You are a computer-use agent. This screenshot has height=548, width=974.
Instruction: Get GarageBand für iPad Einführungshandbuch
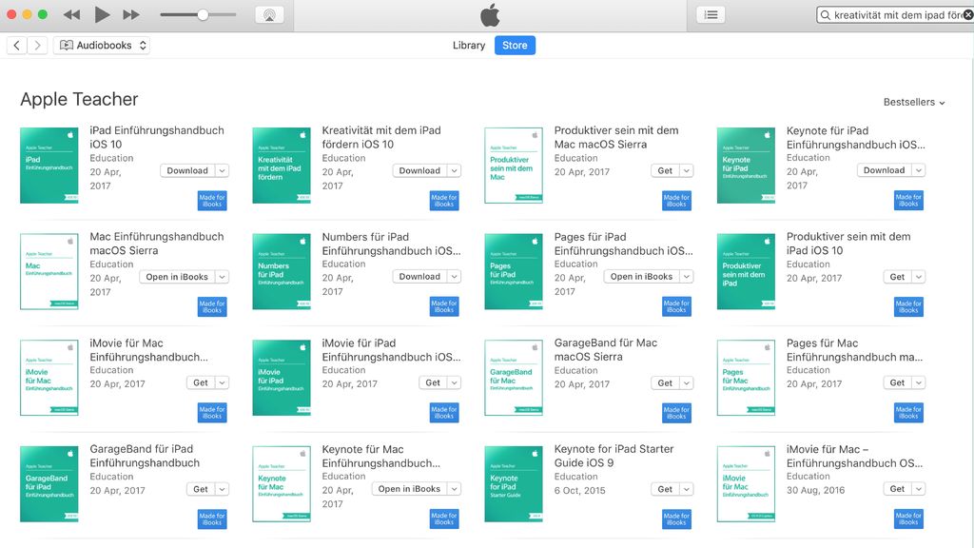pyautogui.click(x=201, y=489)
